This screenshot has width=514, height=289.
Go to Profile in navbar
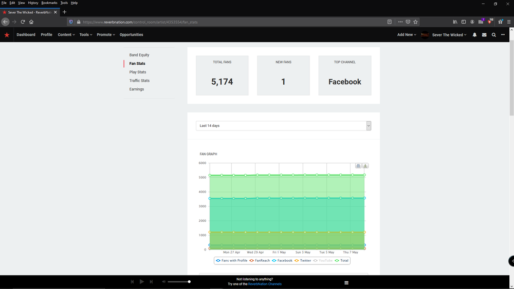pos(47,35)
